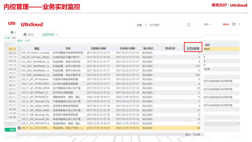The width and height of the screenshot is (252, 142).
Task: Click the 料品档案，质检方案字段 name cell
Action: coord(68,75)
